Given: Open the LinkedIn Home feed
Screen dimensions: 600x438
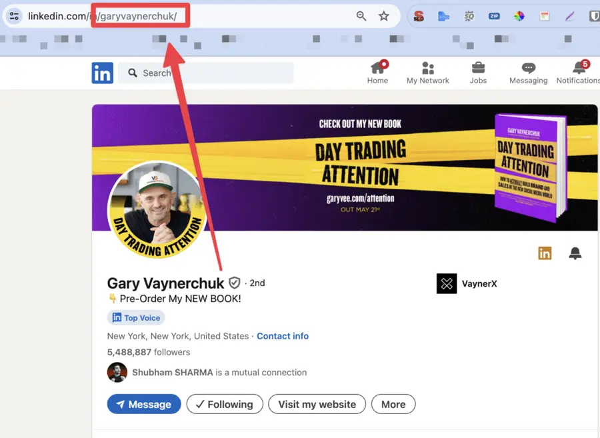Looking at the screenshot, I should pyautogui.click(x=377, y=73).
